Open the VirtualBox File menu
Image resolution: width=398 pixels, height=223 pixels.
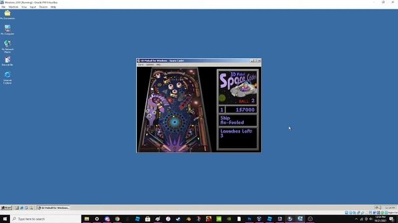[3, 7]
